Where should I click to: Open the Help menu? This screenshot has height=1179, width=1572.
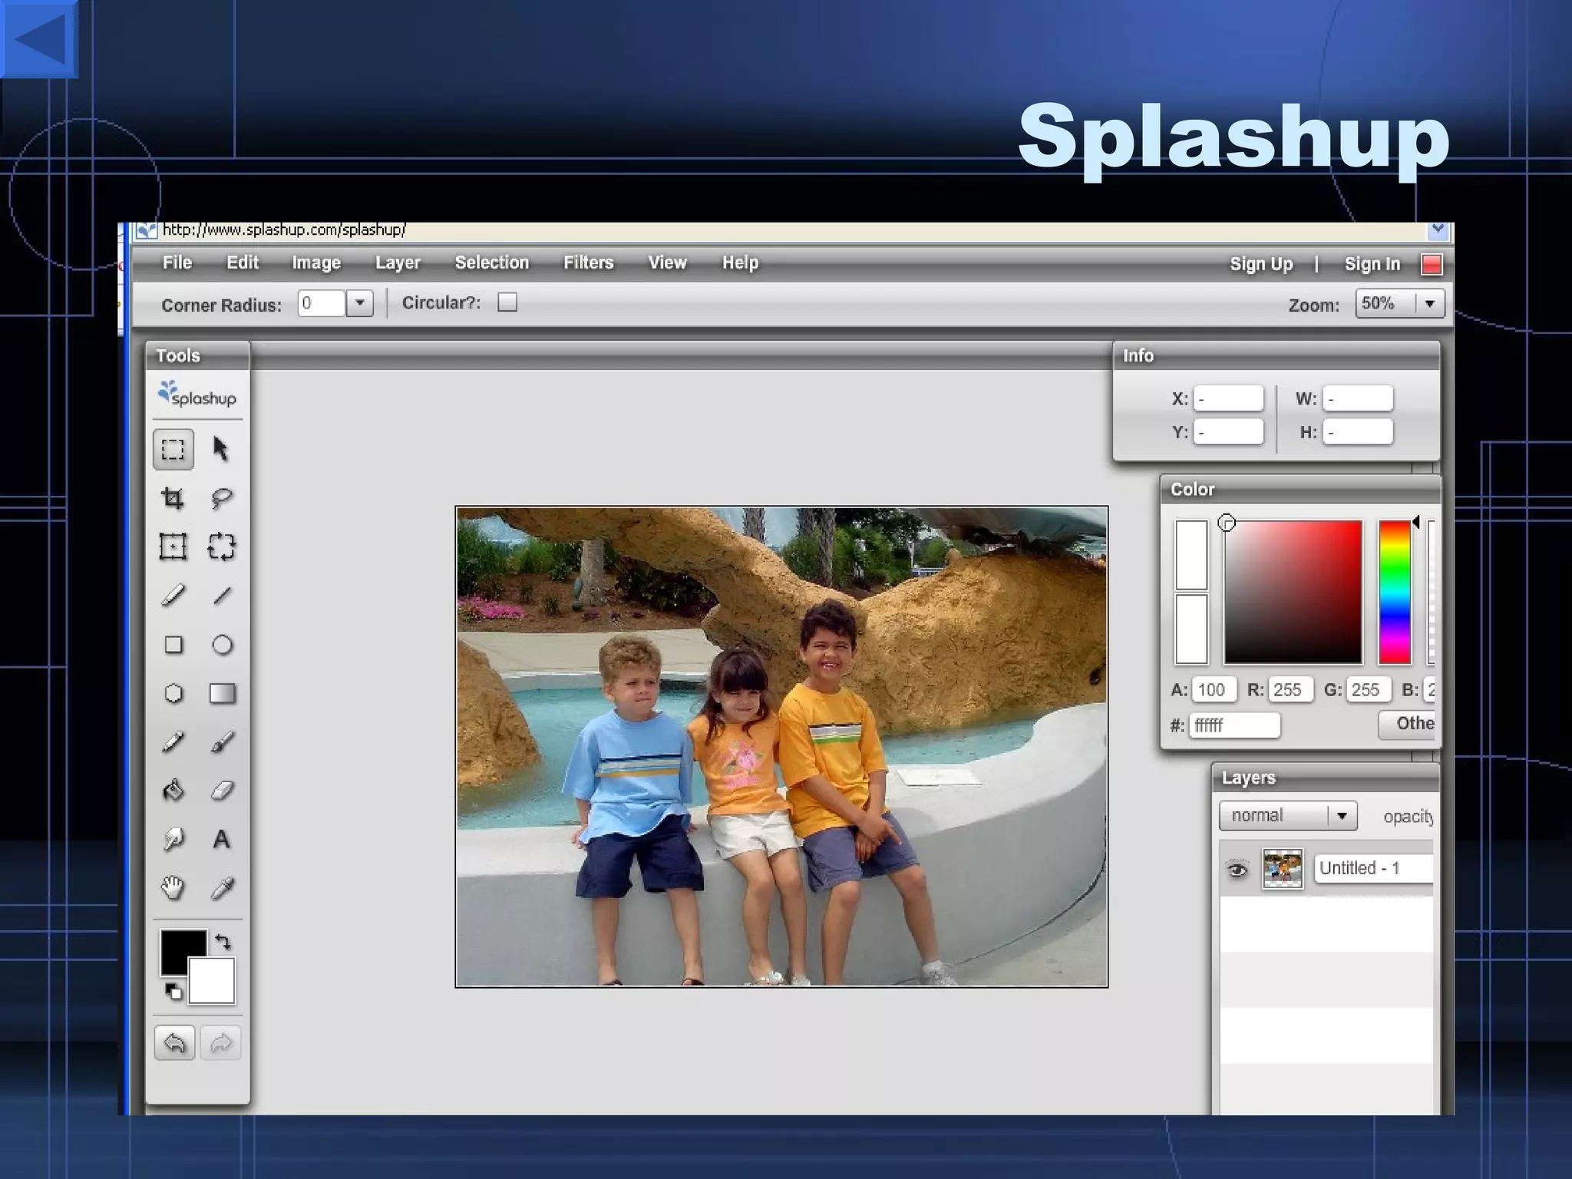point(740,263)
